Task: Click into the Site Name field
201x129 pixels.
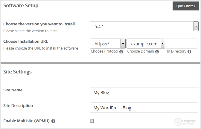Action: coord(144,93)
